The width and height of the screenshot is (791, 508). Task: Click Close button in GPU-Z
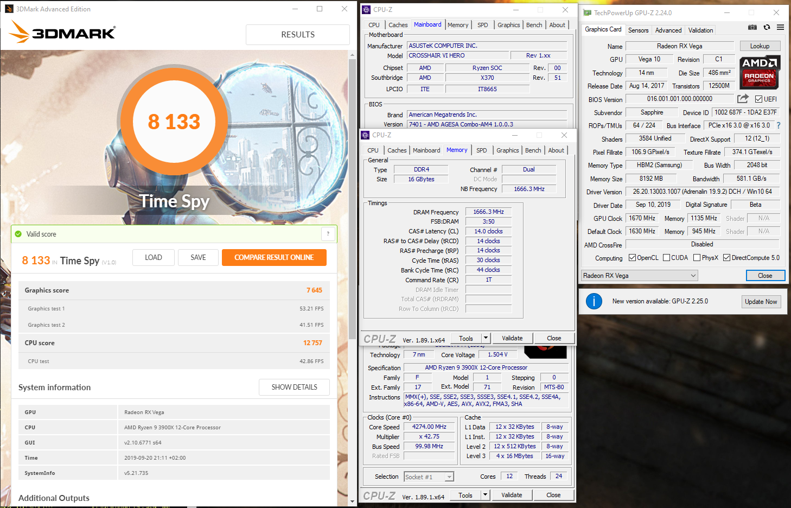[765, 276]
